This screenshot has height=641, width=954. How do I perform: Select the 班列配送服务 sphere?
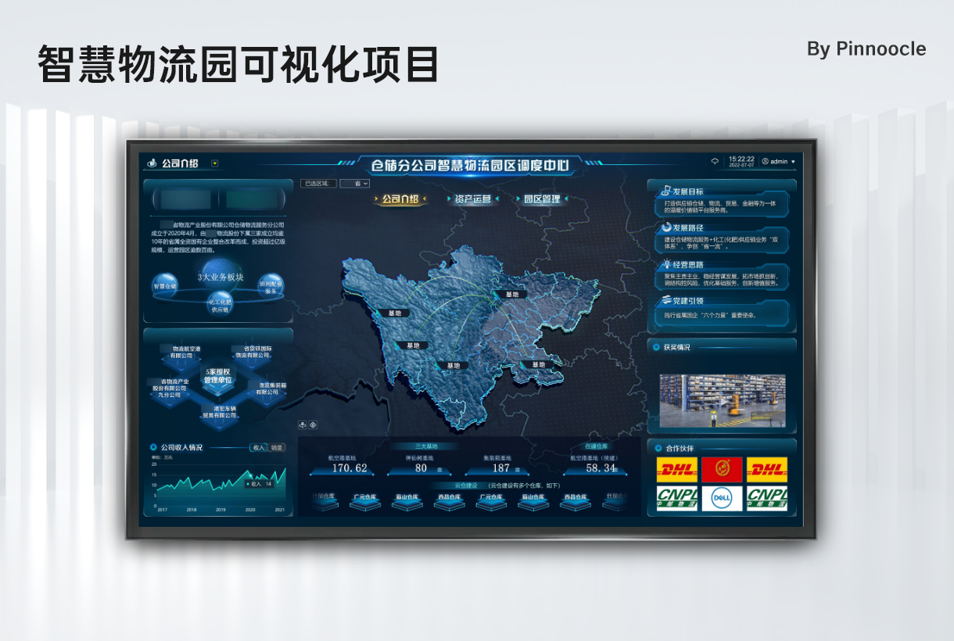271,286
